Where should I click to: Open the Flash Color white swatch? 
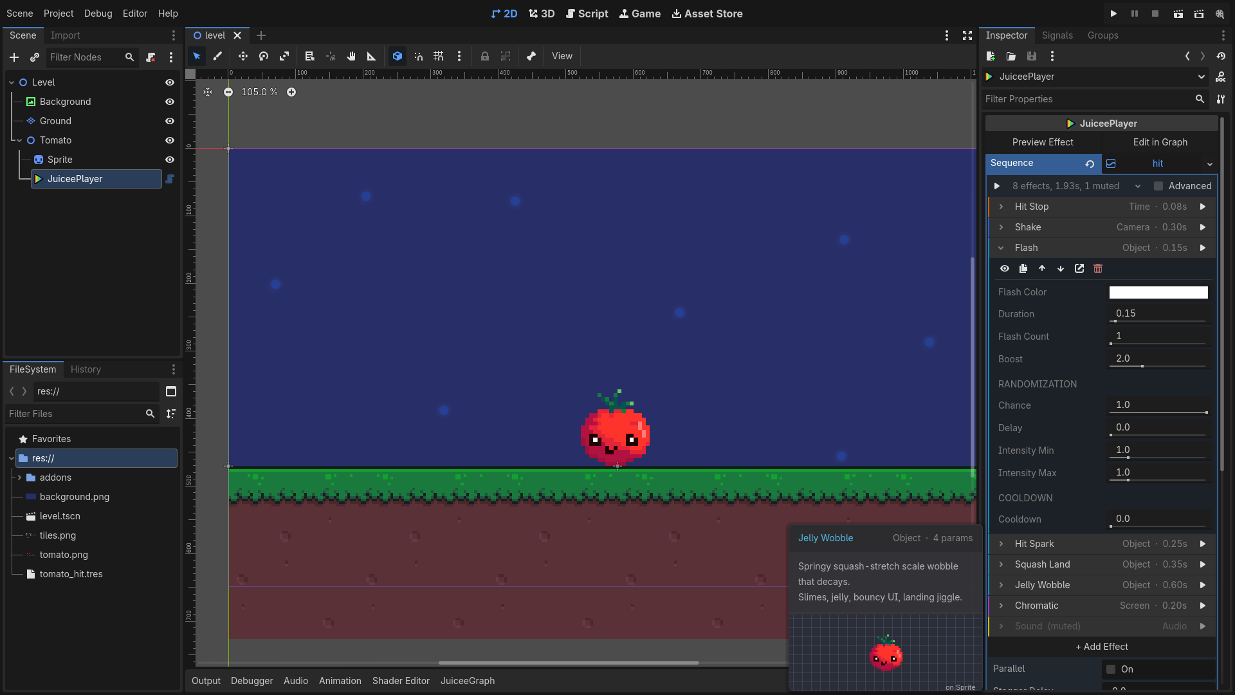tap(1158, 292)
